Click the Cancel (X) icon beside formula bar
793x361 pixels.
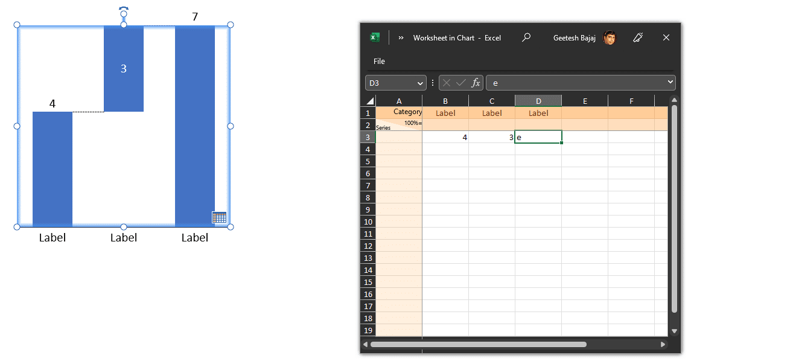446,83
